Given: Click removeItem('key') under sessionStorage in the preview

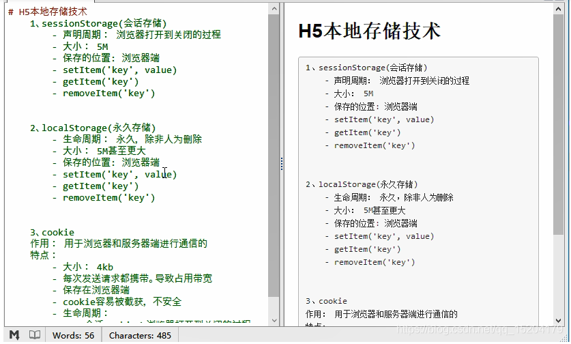Looking at the screenshot, I should tap(370, 146).
